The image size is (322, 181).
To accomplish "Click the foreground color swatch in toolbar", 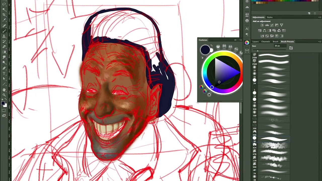I will click(x=3, y=103).
